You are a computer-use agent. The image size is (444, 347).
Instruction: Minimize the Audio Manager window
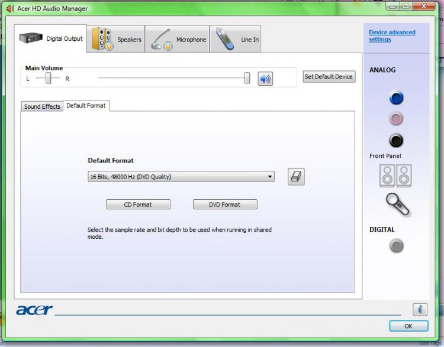tap(392, 6)
